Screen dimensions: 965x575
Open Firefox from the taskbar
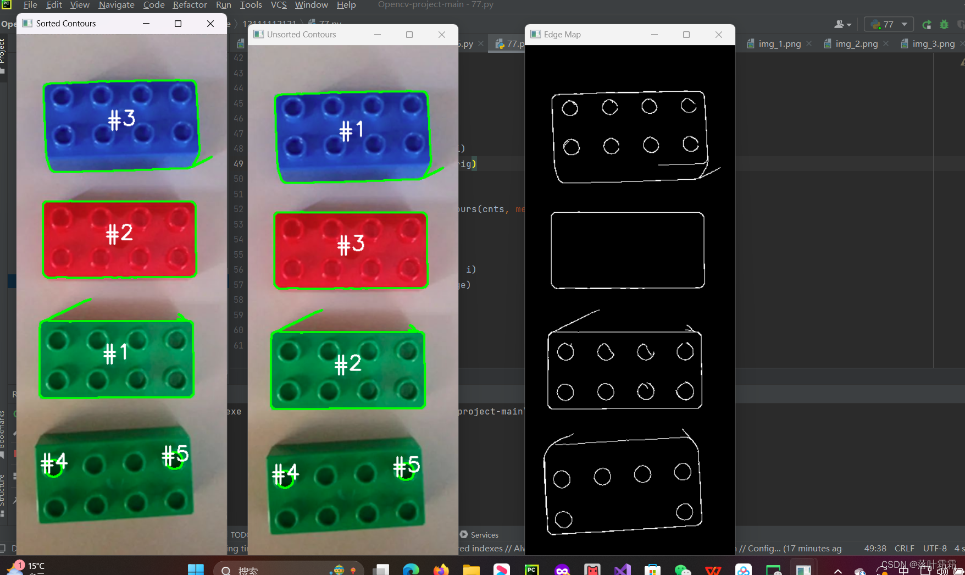click(x=441, y=570)
